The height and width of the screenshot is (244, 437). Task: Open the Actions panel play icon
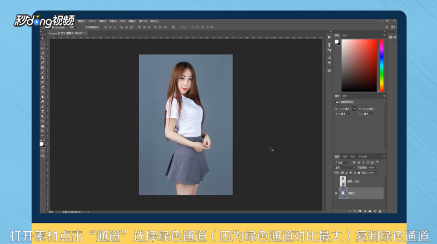329,37
